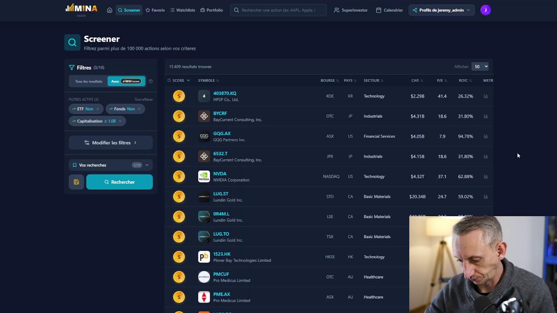Viewport: 557px width, 313px height.
Task: Click the HPSP Co., Ltd. company name
Action: point(226,100)
